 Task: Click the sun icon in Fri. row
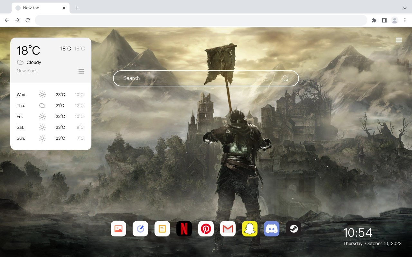(42, 116)
